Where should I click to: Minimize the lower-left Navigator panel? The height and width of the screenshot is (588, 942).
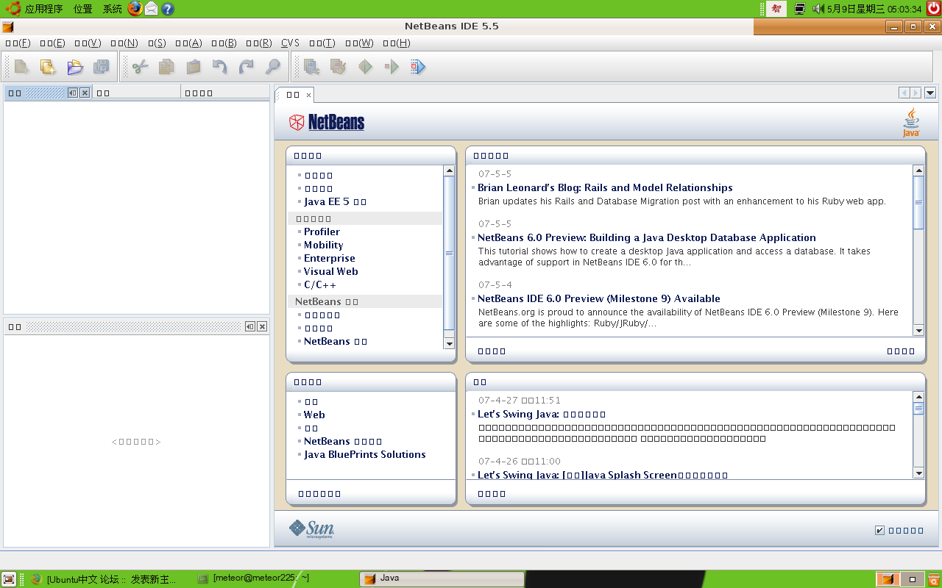pyautogui.click(x=250, y=326)
